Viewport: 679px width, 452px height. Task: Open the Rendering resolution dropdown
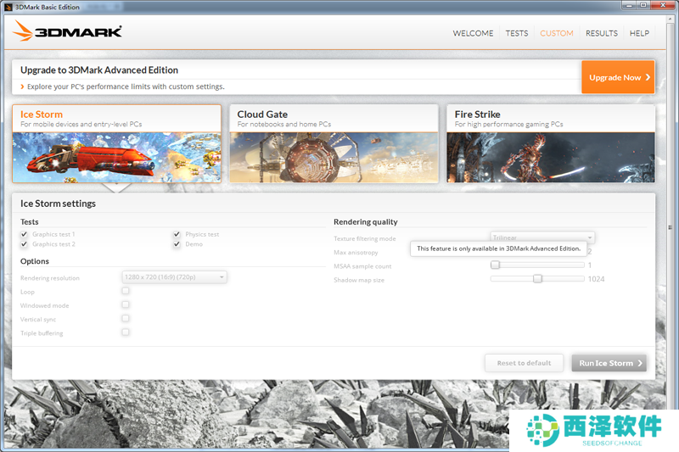[x=175, y=276]
